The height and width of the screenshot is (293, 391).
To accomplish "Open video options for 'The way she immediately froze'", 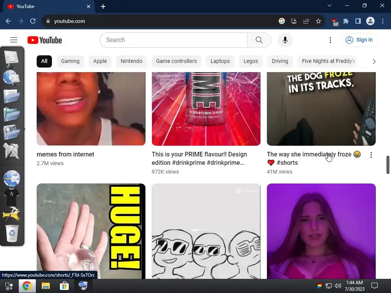I will (x=371, y=155).
